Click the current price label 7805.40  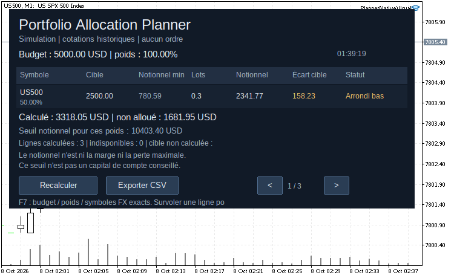tap(435, 42)
